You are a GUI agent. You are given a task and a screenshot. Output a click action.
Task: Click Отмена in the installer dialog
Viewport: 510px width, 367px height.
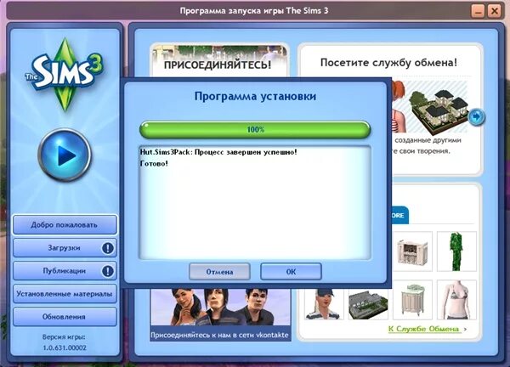[219, 272]
